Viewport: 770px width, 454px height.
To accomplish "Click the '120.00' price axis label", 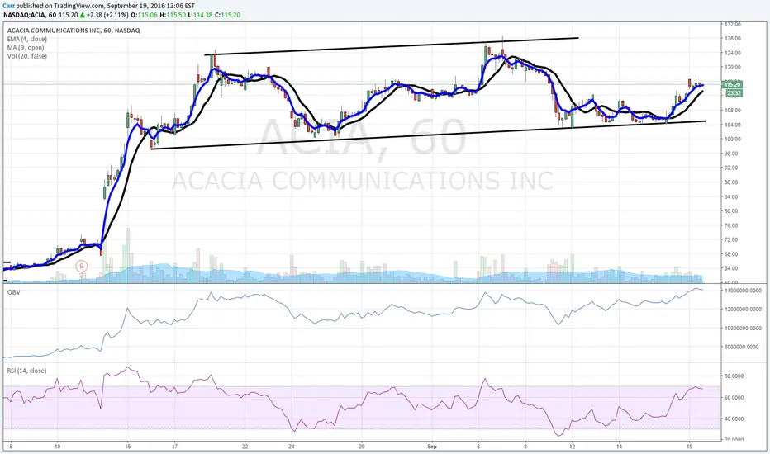I will [733, 67].
